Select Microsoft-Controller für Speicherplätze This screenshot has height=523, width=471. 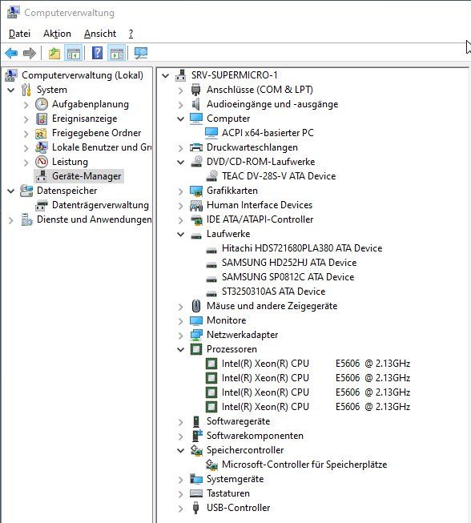[304, 465]
